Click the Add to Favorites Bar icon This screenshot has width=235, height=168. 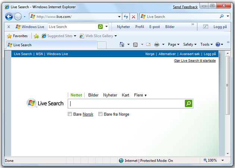tap(36, 36)
